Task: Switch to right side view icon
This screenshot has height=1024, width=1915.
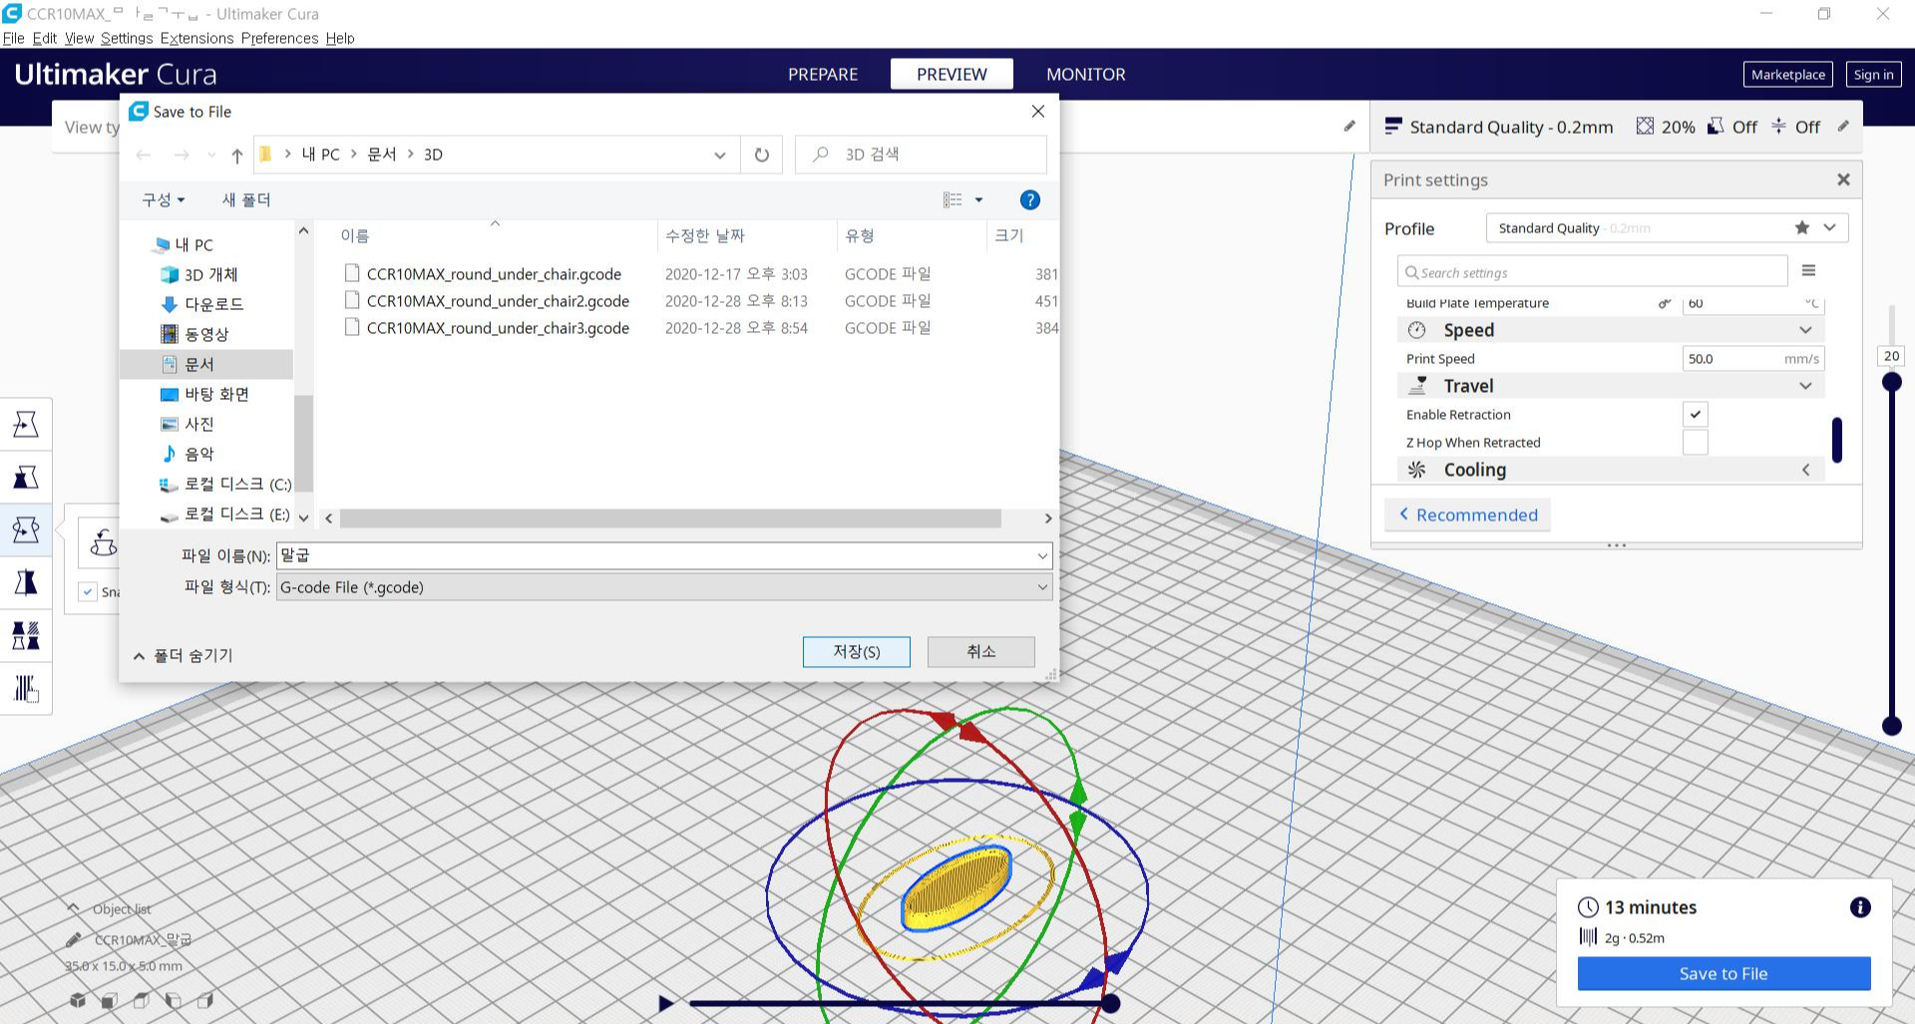Action: 205,1000
